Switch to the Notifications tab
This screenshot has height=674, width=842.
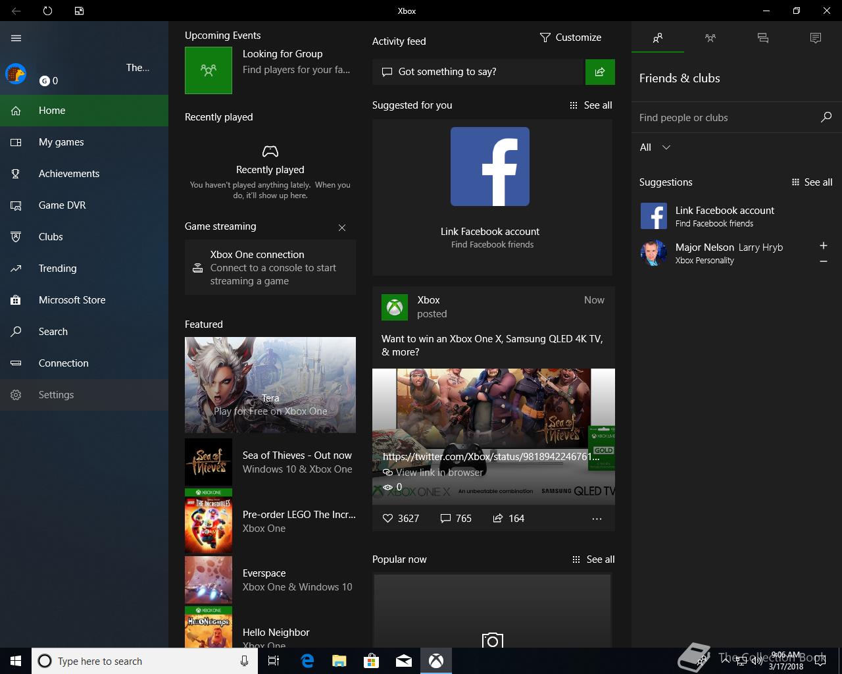[x=816, y=38]
